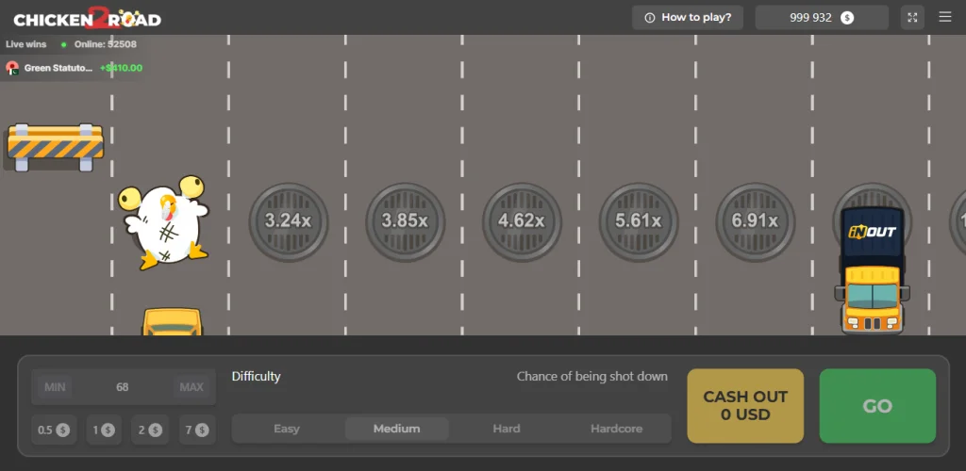The image size is (966, 471).
Task: Select the 3.85x manhole multiplier
Action: point(405,221)
